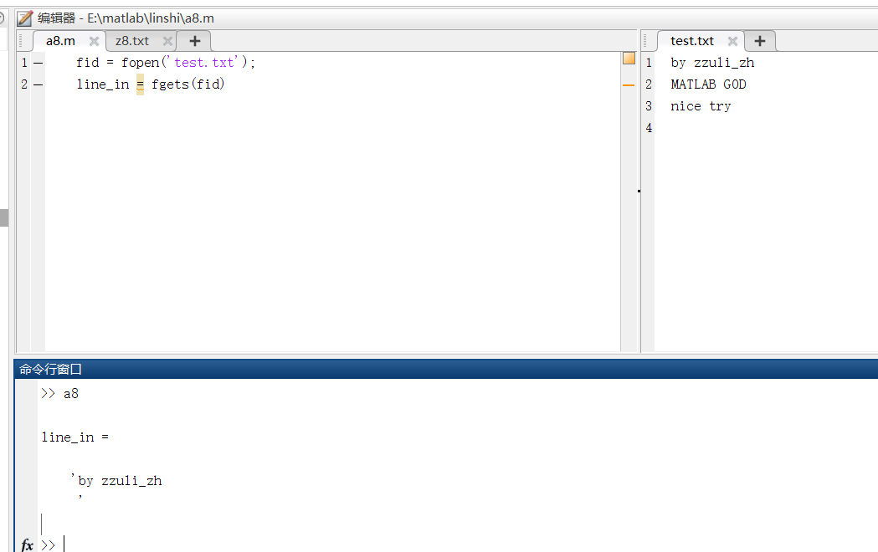Viewport: 878px width, 552px height.
Task: Set breakpoint on line 1 dash
Action: tap(38, 63)
